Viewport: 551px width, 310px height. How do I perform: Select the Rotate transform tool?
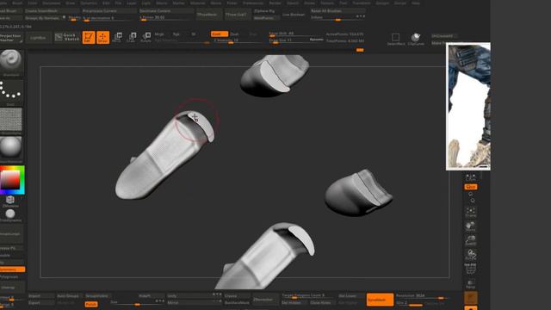click(x=145, y=37)
